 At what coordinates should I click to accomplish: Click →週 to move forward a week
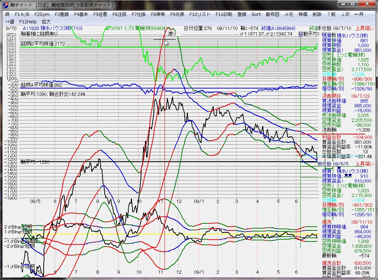pyautogui.click(x=10, y=21)
